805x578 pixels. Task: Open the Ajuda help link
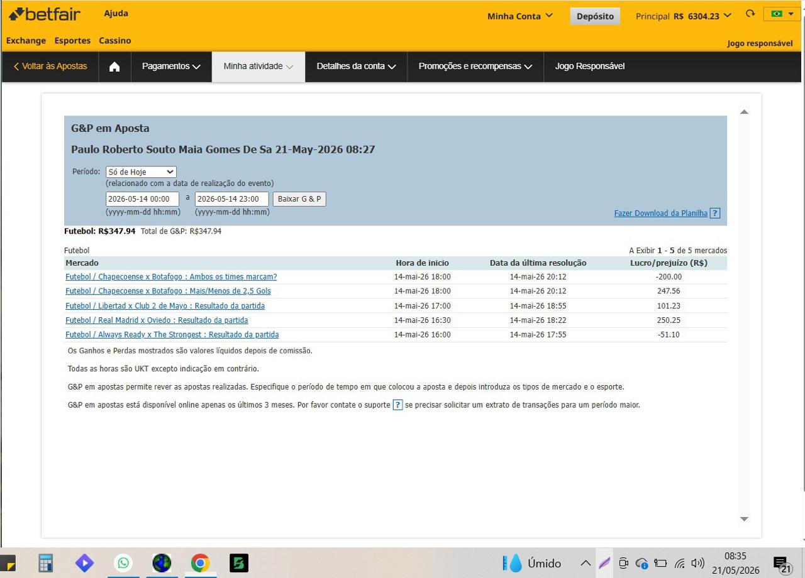click(x=116, y=13)
